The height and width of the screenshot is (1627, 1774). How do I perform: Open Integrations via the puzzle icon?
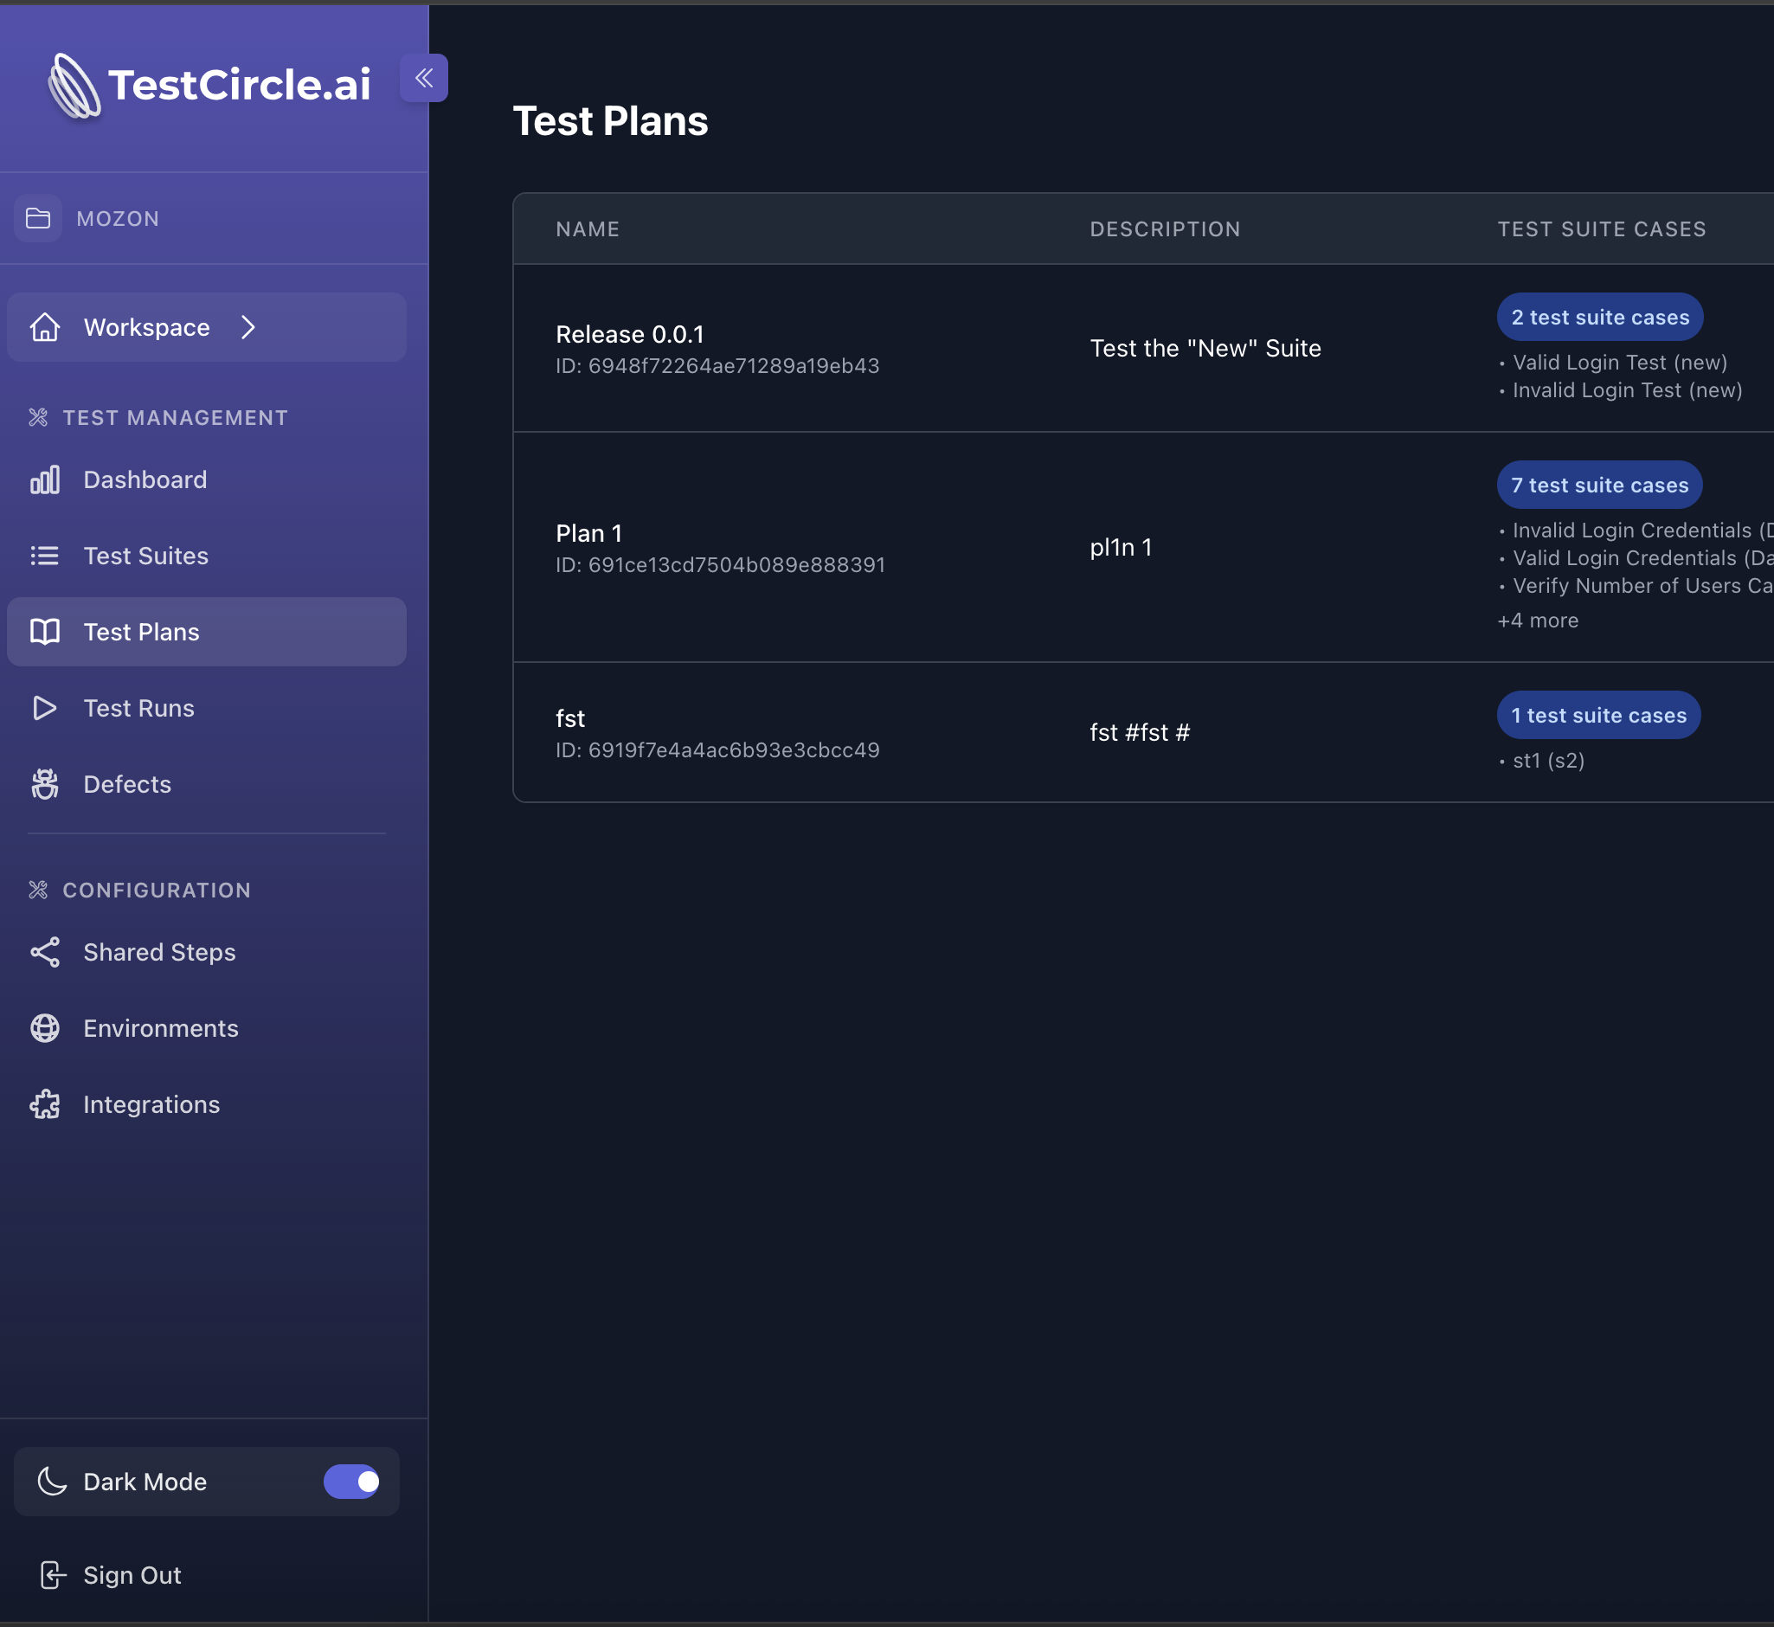[x=46, y=1104]
